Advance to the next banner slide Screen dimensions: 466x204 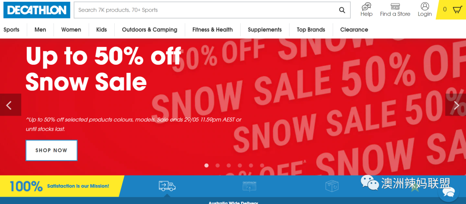[x=456, y=105]
